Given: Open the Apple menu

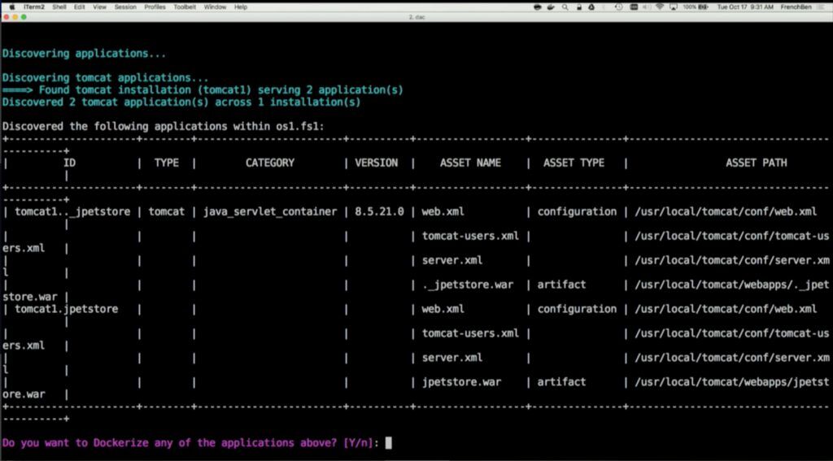Looking at the screenshot, I should [x=11, y=7].
